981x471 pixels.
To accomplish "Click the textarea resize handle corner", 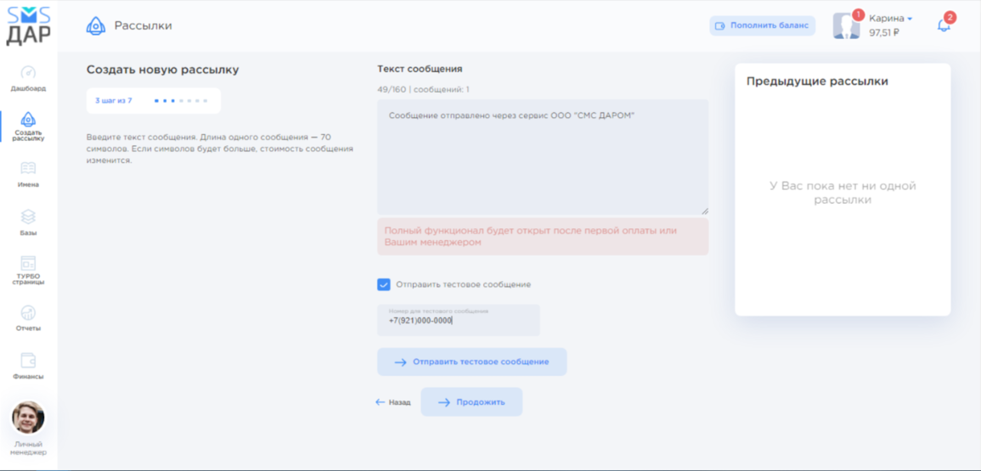I will pyautogui.click(x=705, y=211).
